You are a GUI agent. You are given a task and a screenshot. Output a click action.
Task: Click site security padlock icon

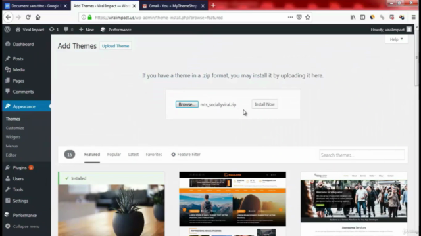tap(89, 18)
